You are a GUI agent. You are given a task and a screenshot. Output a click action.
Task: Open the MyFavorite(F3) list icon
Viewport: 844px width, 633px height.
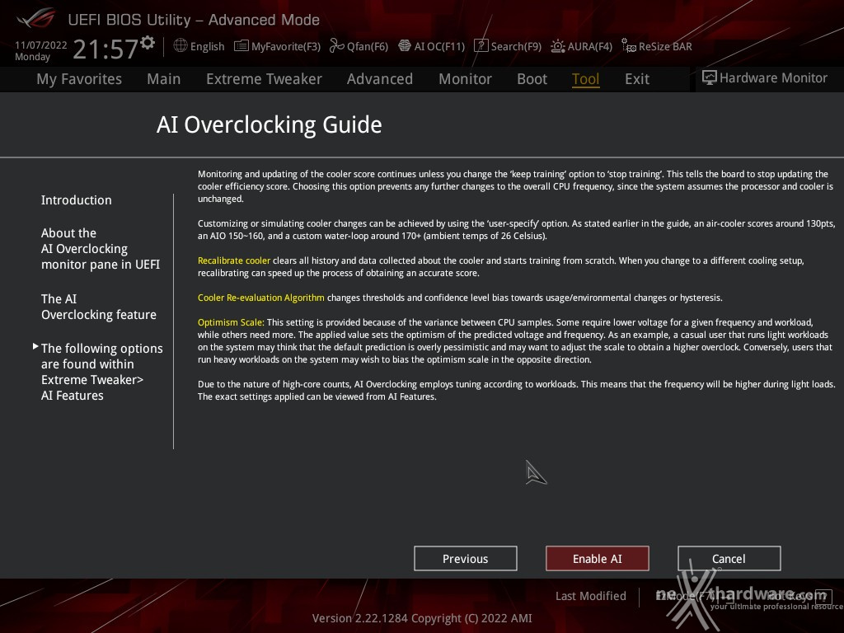241,46
